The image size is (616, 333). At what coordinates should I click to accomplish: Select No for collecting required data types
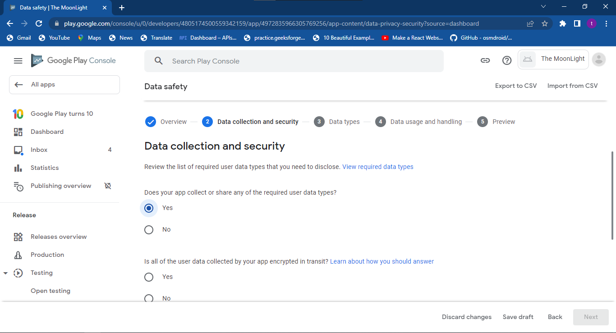pos(149,230)
